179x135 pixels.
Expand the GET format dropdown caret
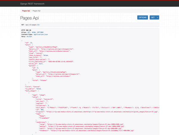coord(158,18)
